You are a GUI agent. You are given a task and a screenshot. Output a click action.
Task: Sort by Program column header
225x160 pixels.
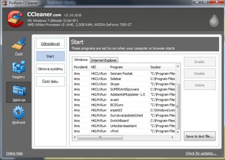[x=129, y=67]
